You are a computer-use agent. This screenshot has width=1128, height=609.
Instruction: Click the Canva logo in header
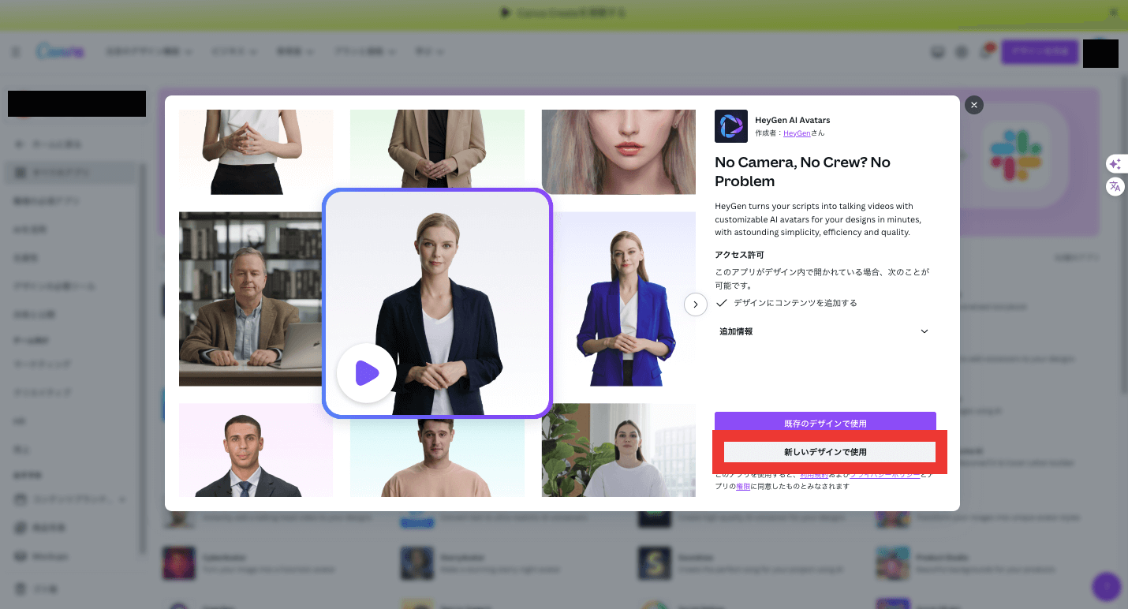point(60,52)
